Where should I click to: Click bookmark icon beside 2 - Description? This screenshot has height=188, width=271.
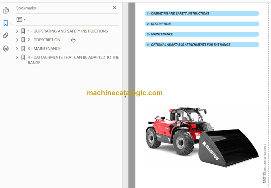[x=23, y=40]
